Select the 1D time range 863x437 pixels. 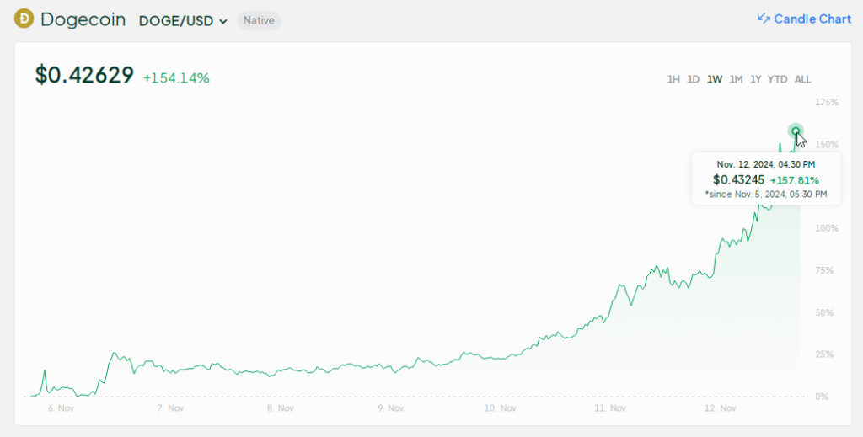(693, 79)
